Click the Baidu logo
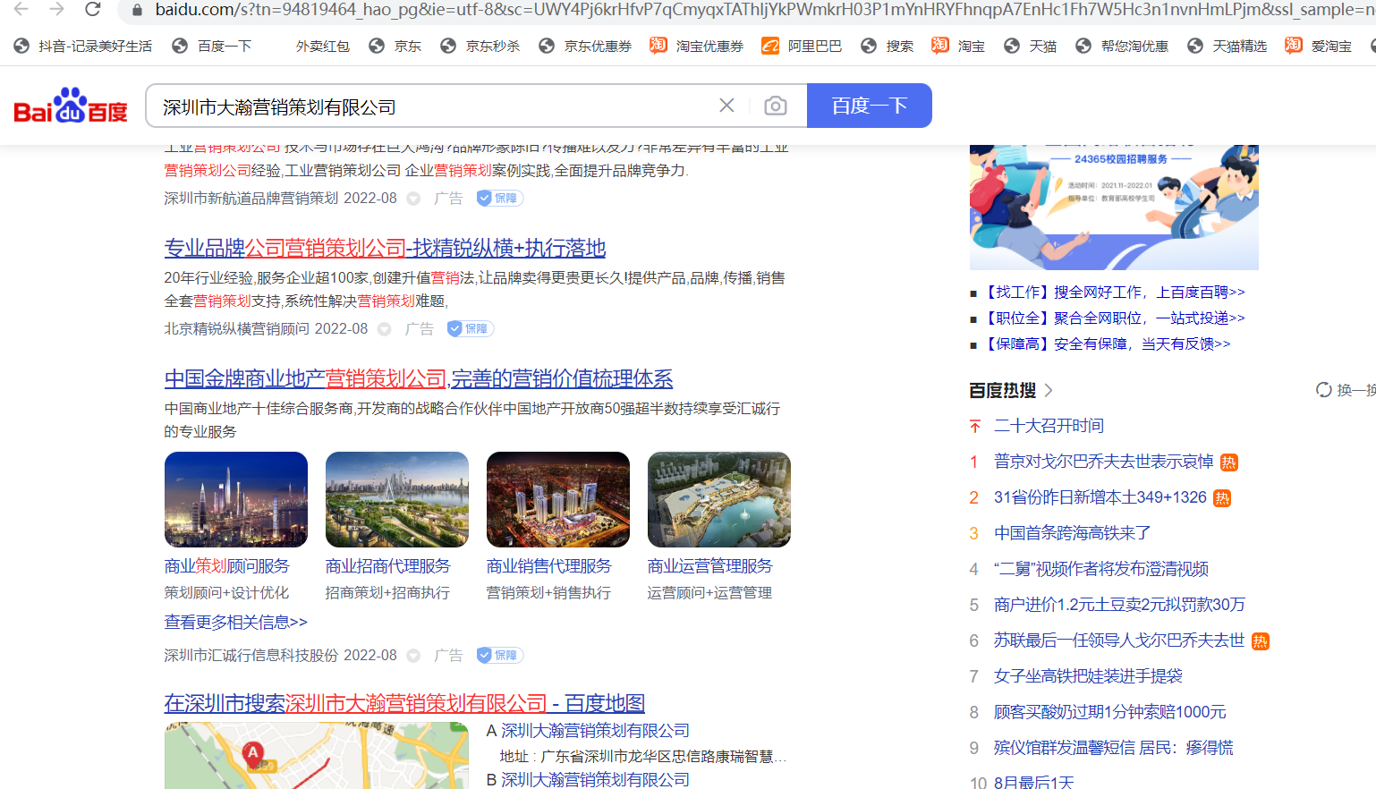Screen dimensions: 1376x789 click(71, 106)
